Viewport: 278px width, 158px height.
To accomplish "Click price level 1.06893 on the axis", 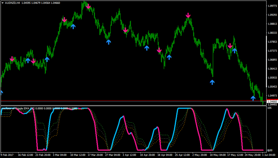I will [x=272, y=60].
